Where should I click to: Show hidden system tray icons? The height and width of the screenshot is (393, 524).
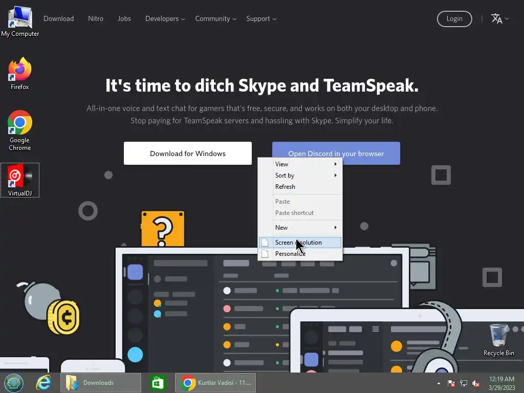click(439, 383)
